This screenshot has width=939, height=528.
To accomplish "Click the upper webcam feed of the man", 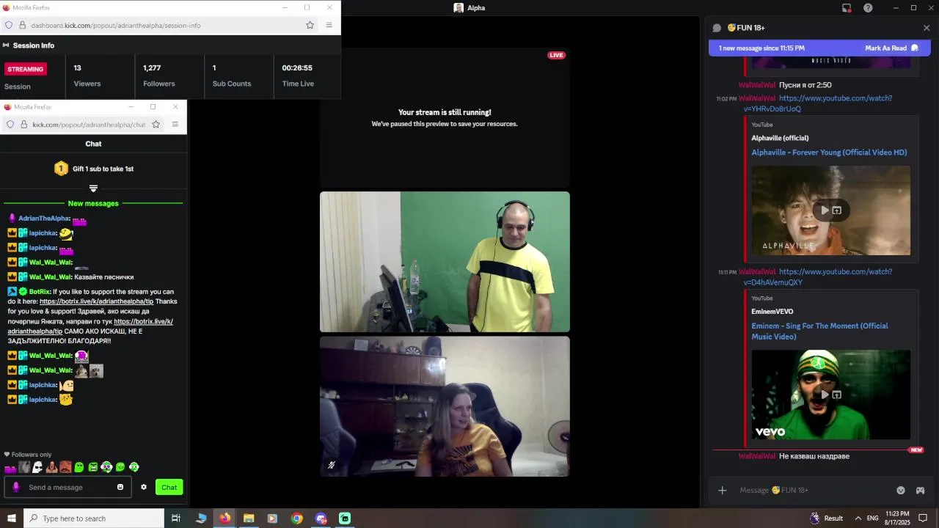I will point(445,262).
